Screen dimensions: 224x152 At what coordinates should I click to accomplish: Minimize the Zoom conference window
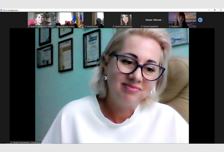click(x=208, y=10)
